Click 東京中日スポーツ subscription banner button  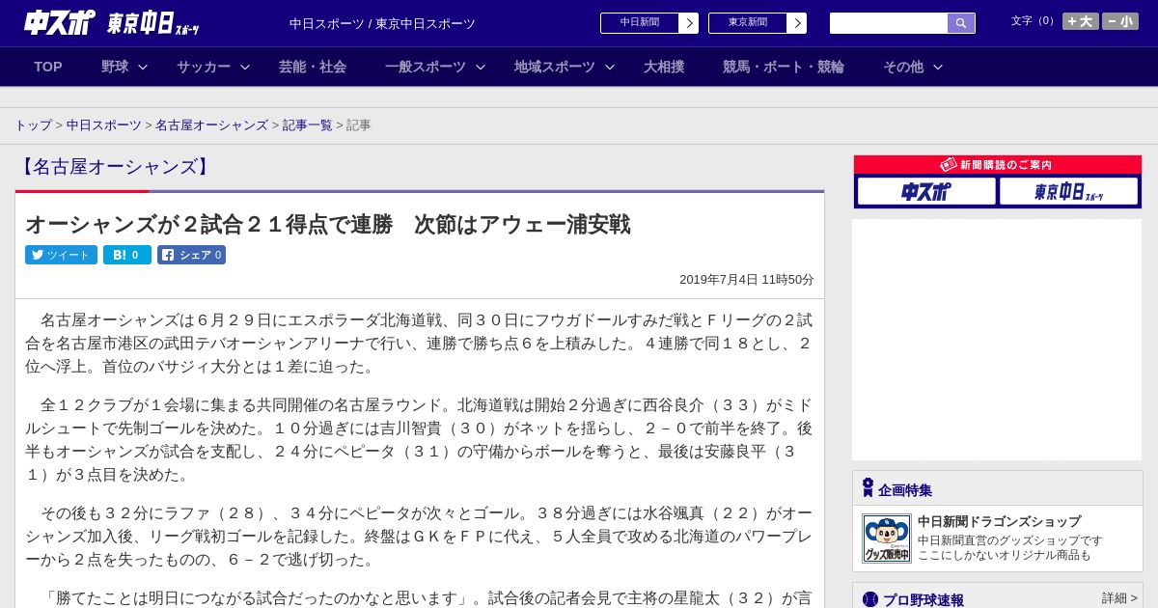1068,191
